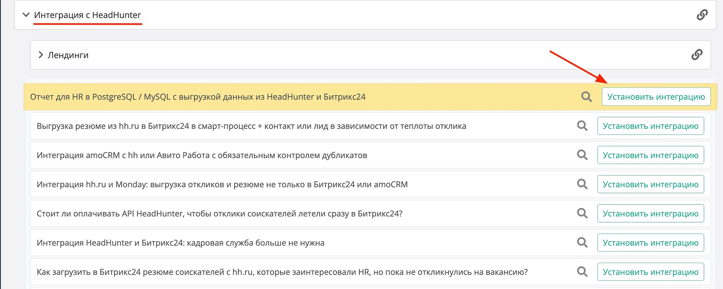Install the last row's hh.ru resume upload integration
This screenshot has width=723, height=289.
click(650, 272)
